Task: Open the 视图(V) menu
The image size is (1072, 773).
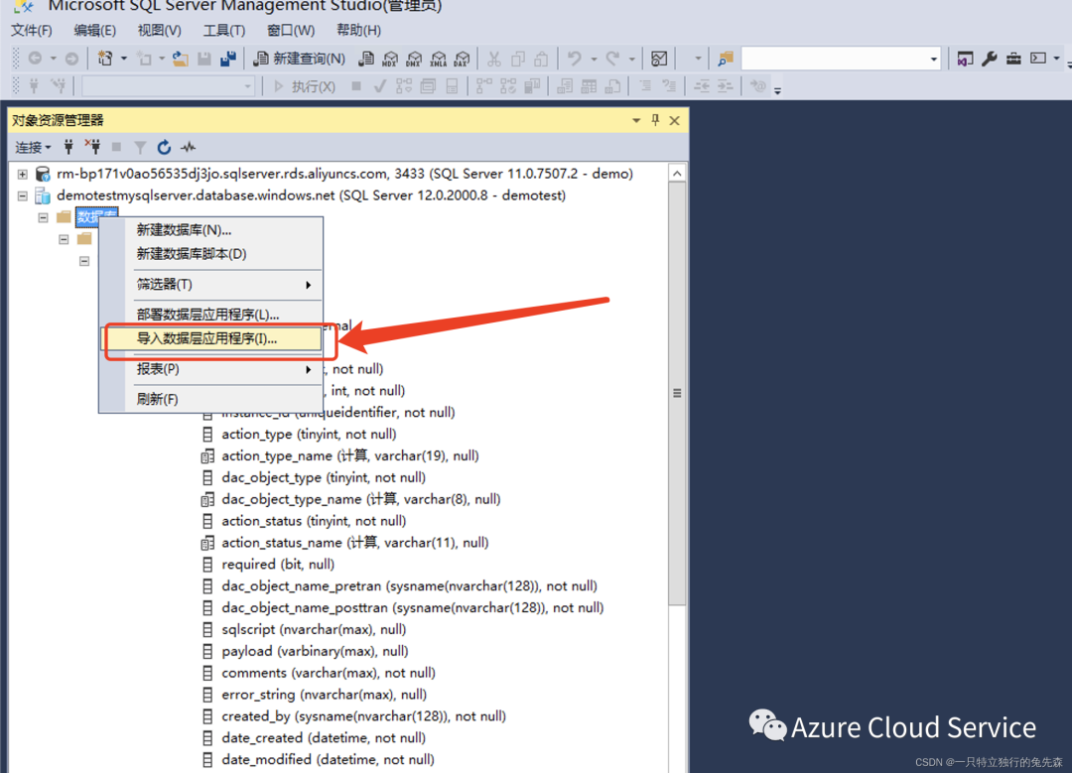Action: [x=159, y=30]
